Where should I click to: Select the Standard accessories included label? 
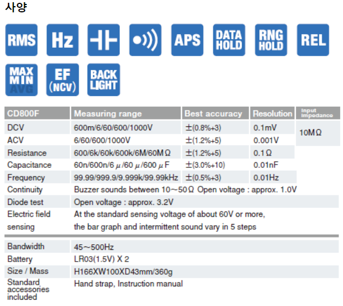click(28, 290)
